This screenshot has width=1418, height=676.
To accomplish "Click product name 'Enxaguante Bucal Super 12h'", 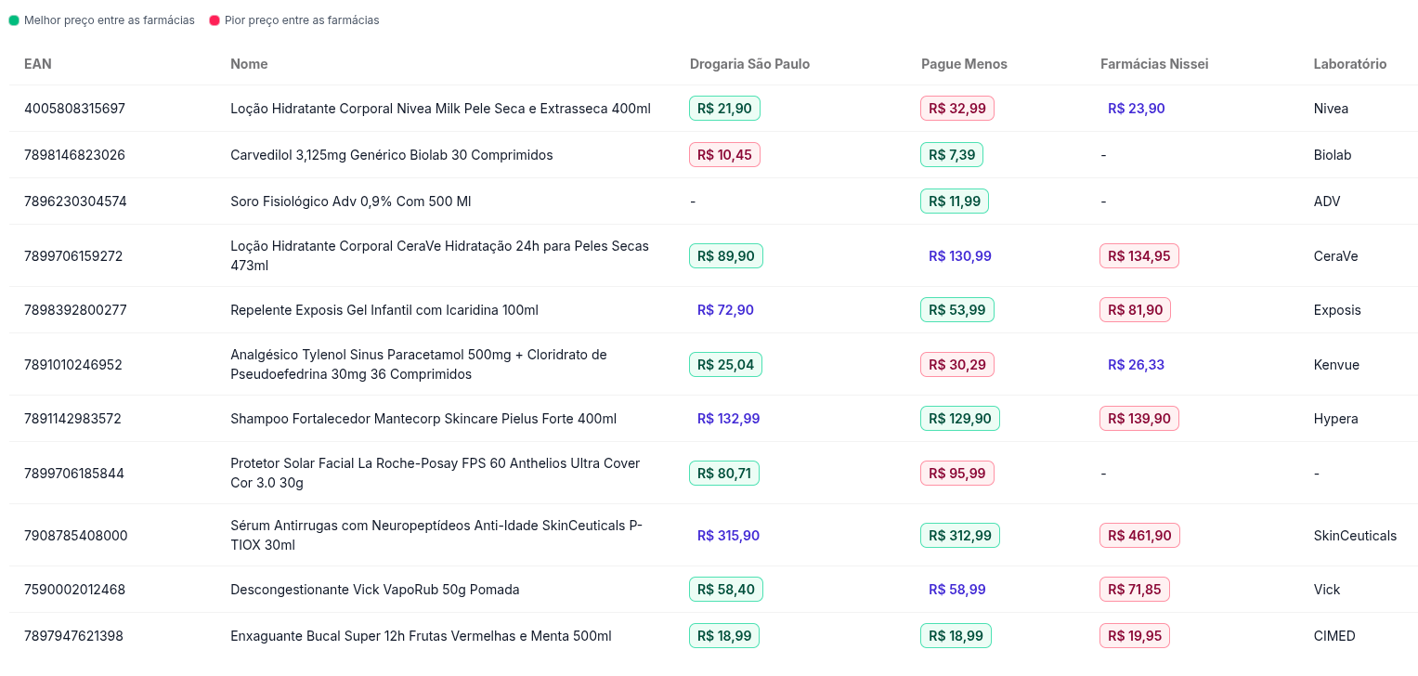I will coord(421,636).
